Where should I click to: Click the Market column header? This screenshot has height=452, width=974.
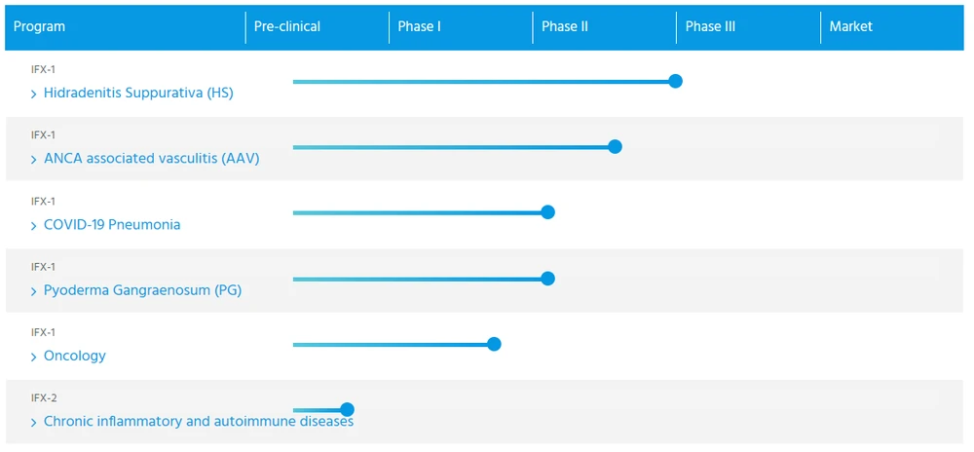(x=851, y=27)
